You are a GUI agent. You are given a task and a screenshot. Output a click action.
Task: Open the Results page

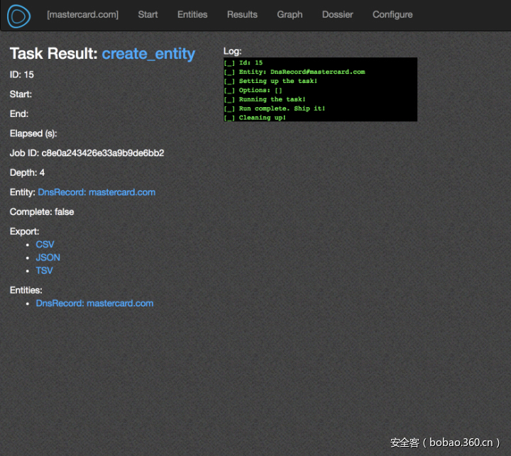242,14
